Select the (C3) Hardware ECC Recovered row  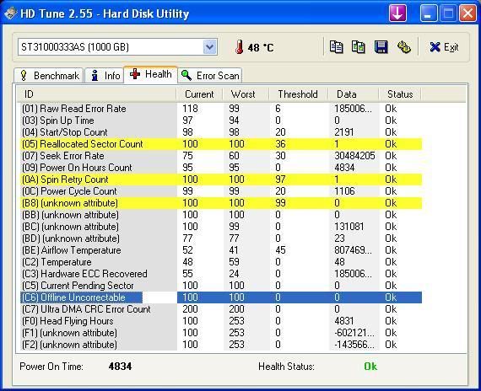point(221,274)
